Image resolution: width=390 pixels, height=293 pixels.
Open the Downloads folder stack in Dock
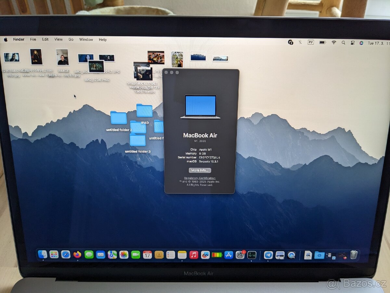[x=319, y=255]
